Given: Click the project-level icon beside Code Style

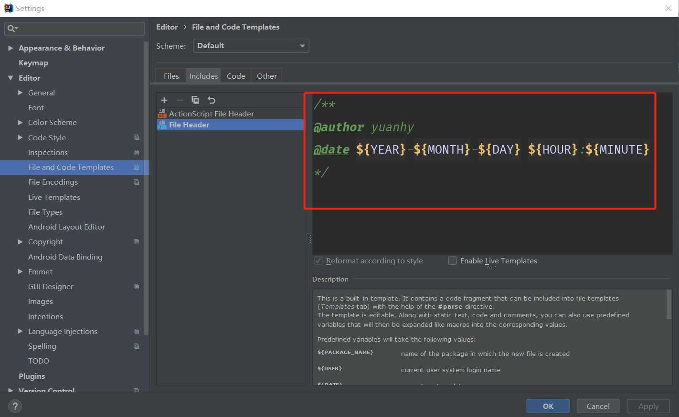Looking at the screenshot, I should pyautogui.click(x=137, y=137).
